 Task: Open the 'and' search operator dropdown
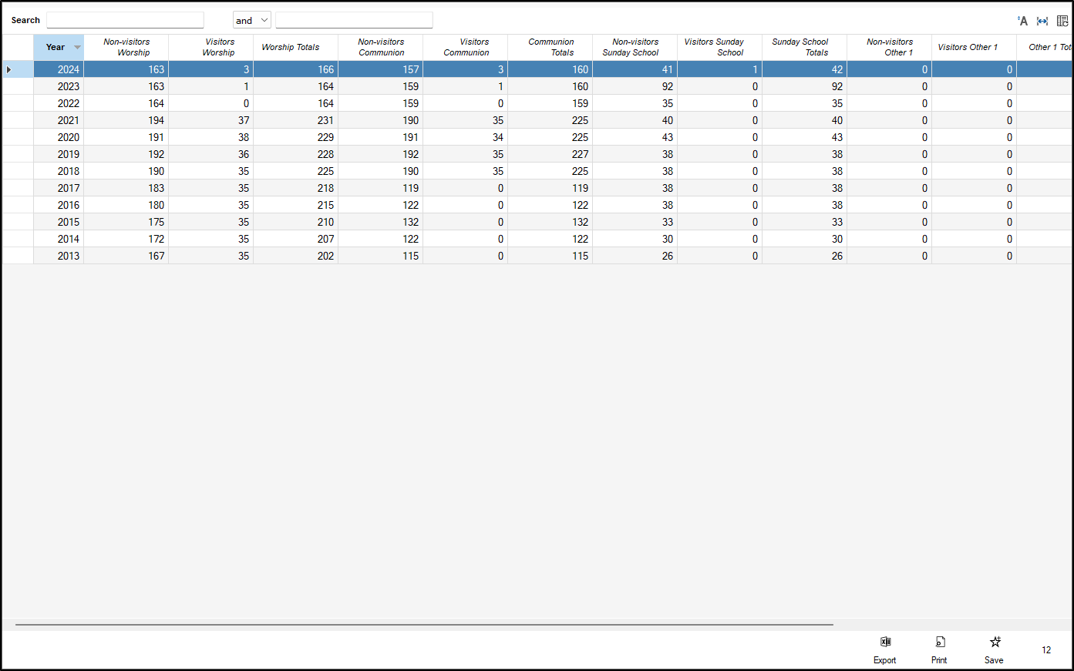coord(251,19)
